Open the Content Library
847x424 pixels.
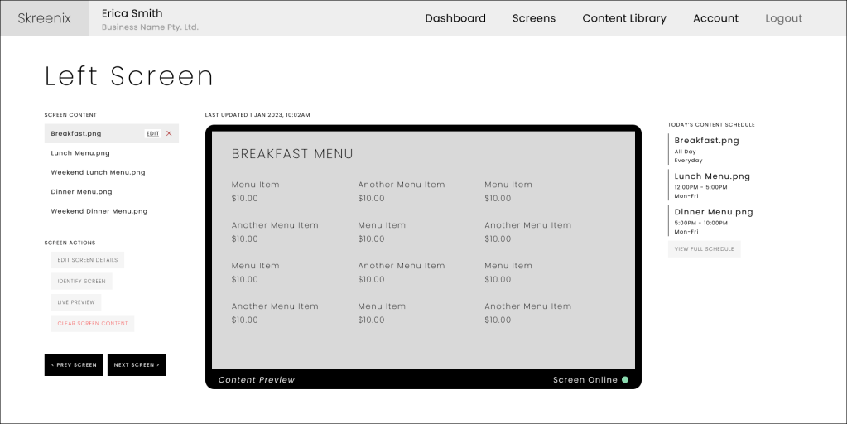pos(623,18)
